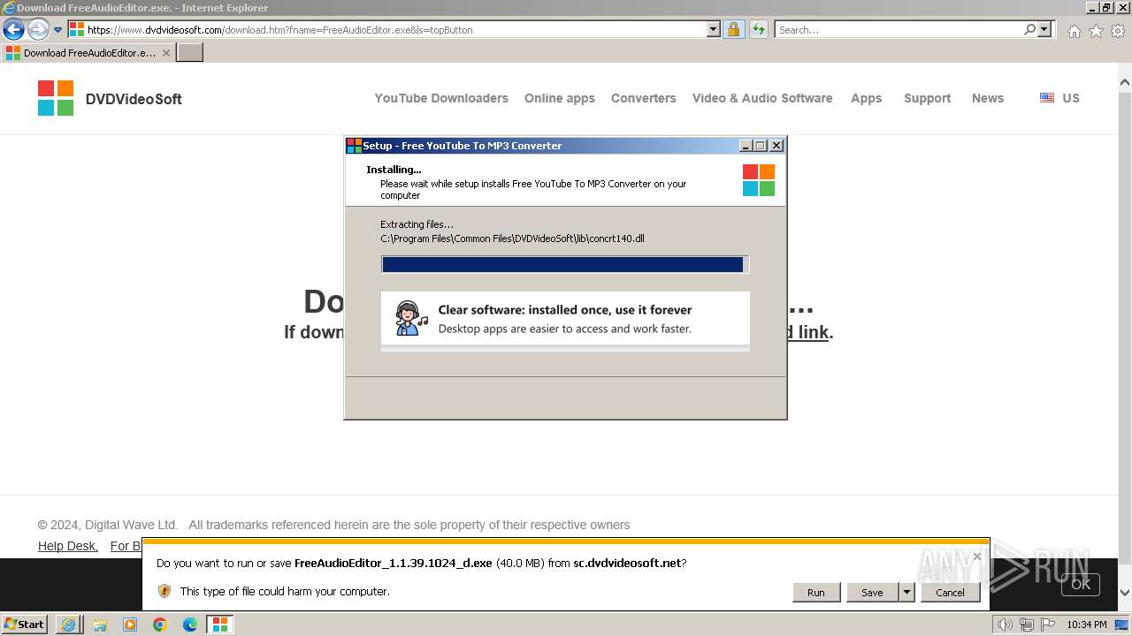1132x636 pixels.
Task: Open recent pages dropdown next to Forward
Action: tap(58, 30)
